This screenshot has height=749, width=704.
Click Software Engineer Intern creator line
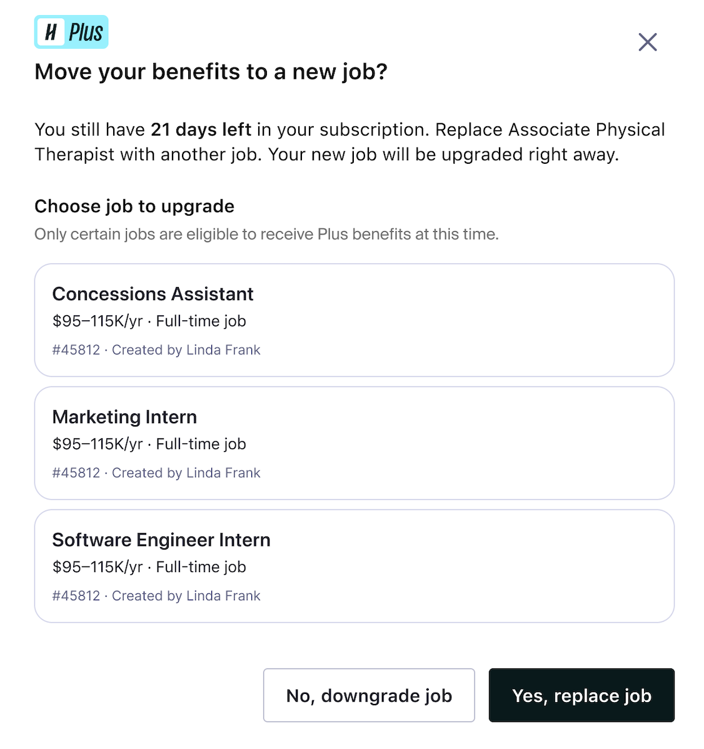pyautogui.click(x=156, y=596)
